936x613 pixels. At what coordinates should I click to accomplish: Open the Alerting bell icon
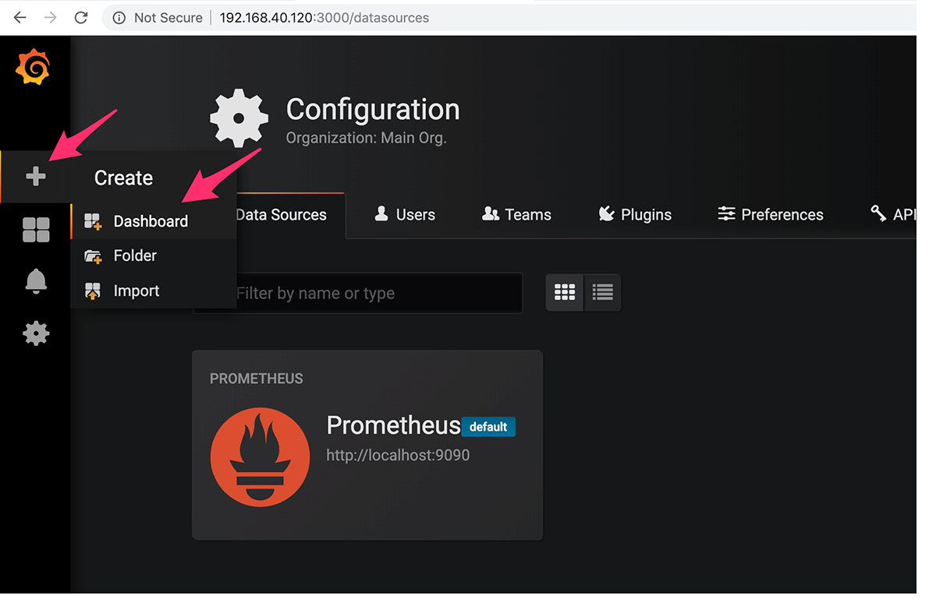coord(36,281)
